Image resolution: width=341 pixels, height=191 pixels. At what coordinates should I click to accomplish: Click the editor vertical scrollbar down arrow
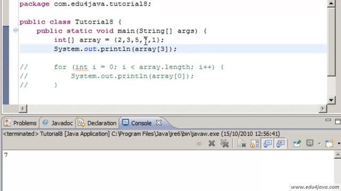331,100
